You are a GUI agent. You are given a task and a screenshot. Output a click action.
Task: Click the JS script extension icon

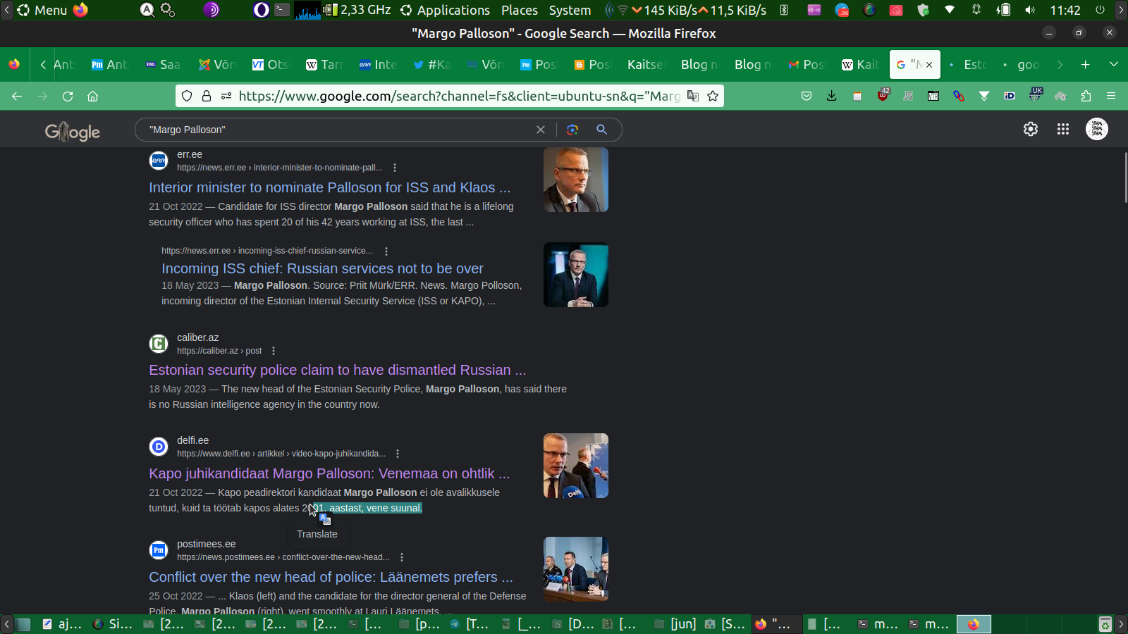point(908,97)
